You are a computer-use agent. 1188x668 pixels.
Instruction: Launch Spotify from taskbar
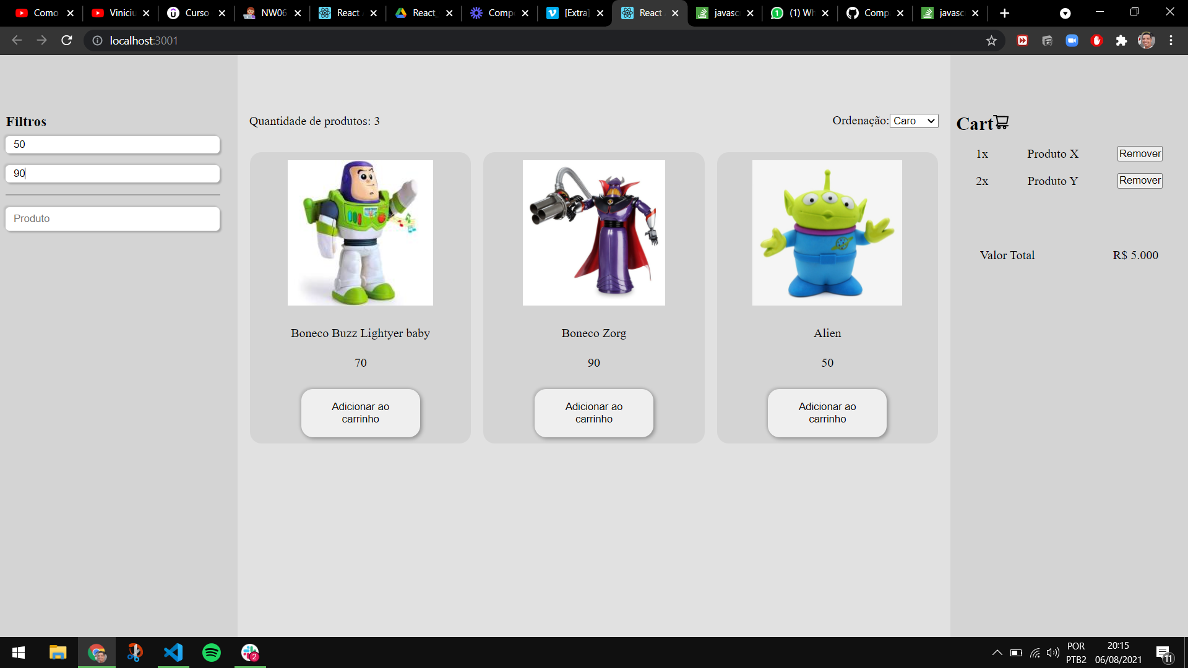tap(212, 653)
